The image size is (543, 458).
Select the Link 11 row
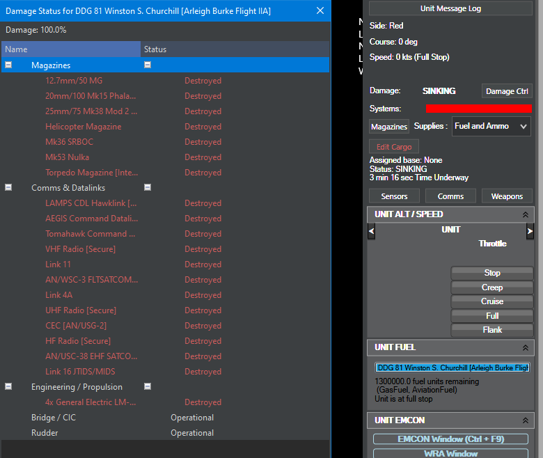click(165, 264)
